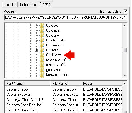This screenshot has height=113, width=132.
Task: Click the CU-Capa folder icon
Action: coord(42,30)
